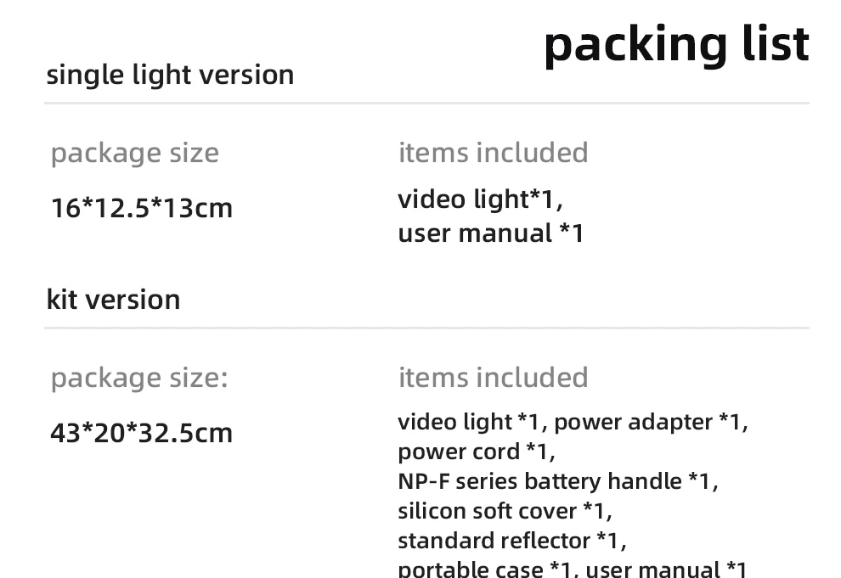Click the divider line below "kit version"
The height and width of the screenshot is (578, 841).
[426, 328]
